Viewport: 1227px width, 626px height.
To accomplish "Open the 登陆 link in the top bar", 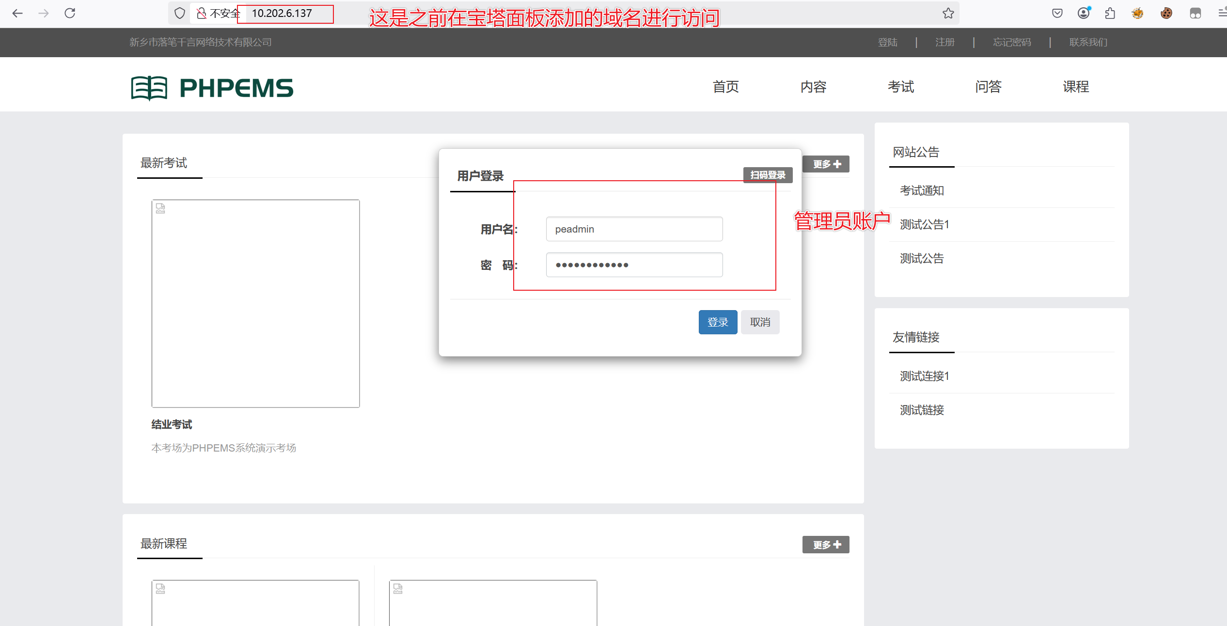I will (888, 42).
